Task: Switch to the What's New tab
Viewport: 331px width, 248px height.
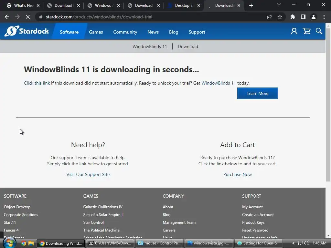Action: pos(23,5)
